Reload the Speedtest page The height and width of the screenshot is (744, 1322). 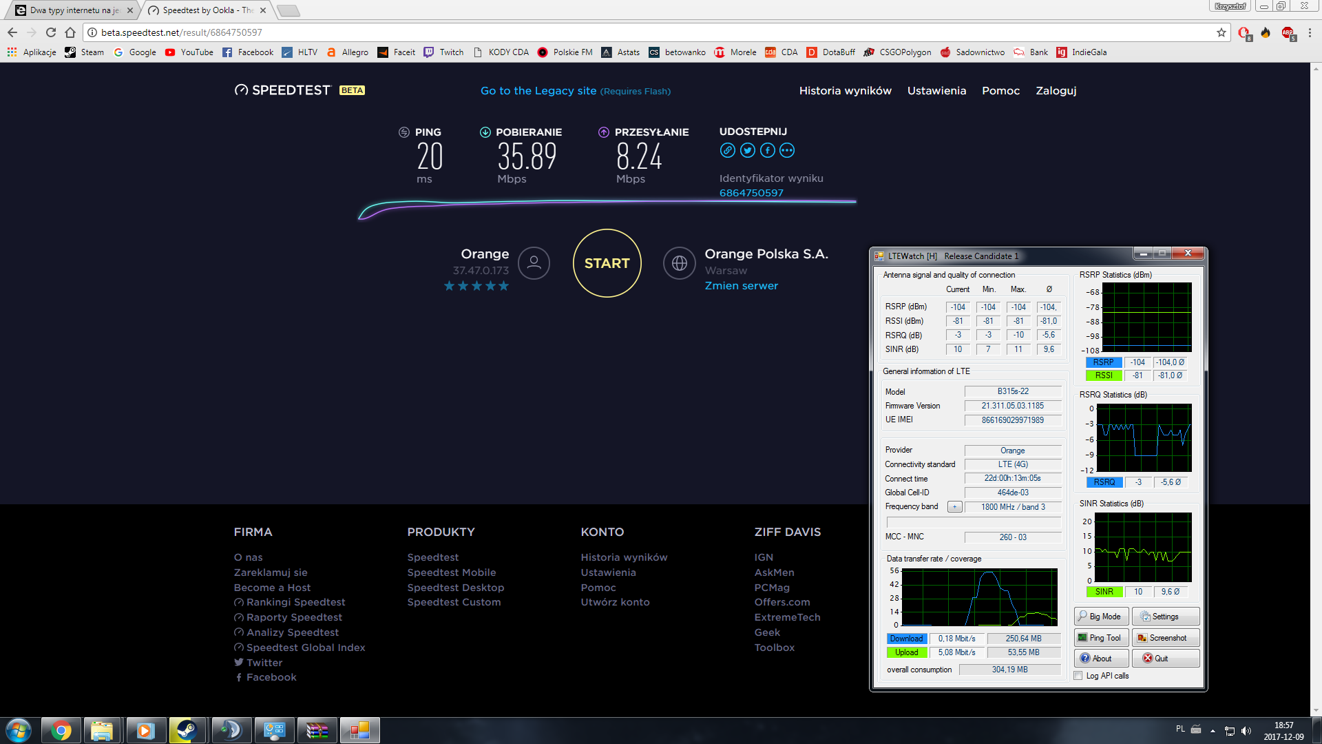coord(51,32)
